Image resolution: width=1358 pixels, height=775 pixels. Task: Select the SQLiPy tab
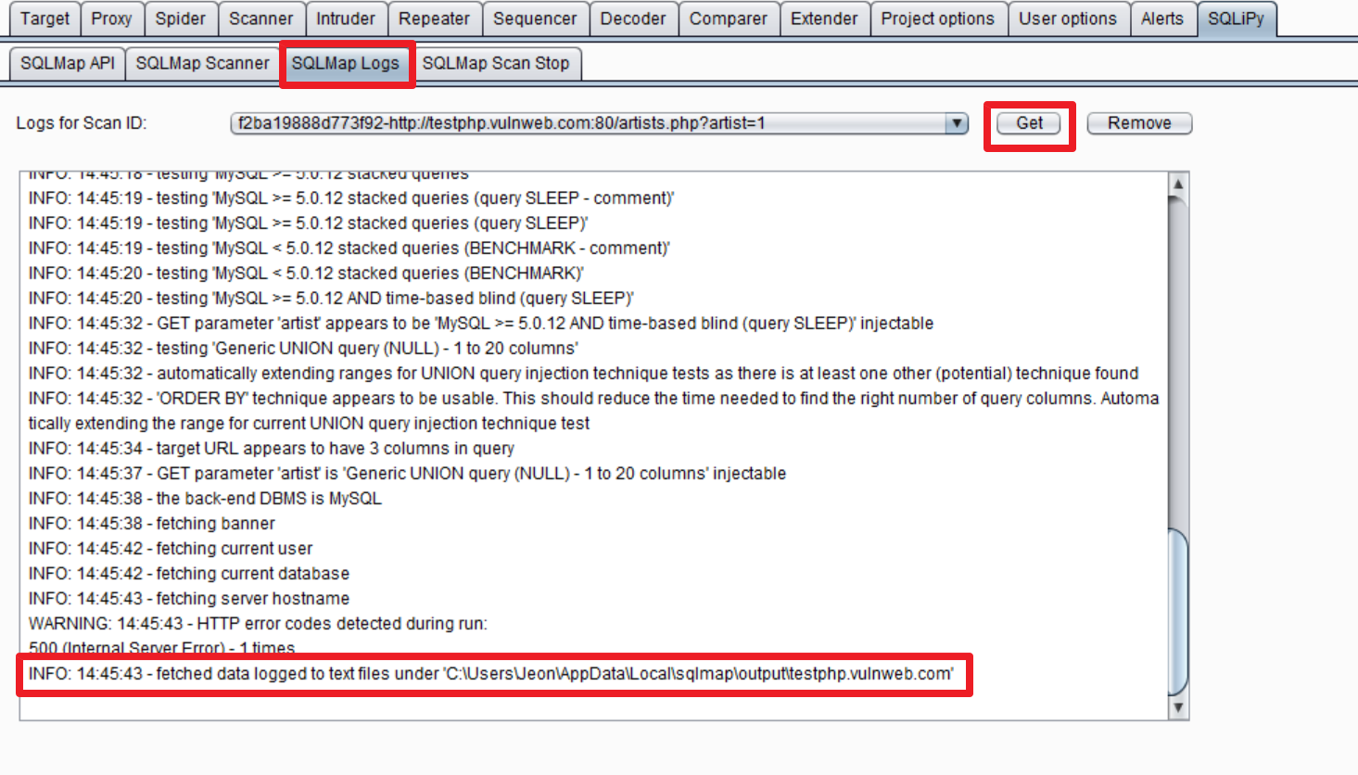pos(1236,19)
